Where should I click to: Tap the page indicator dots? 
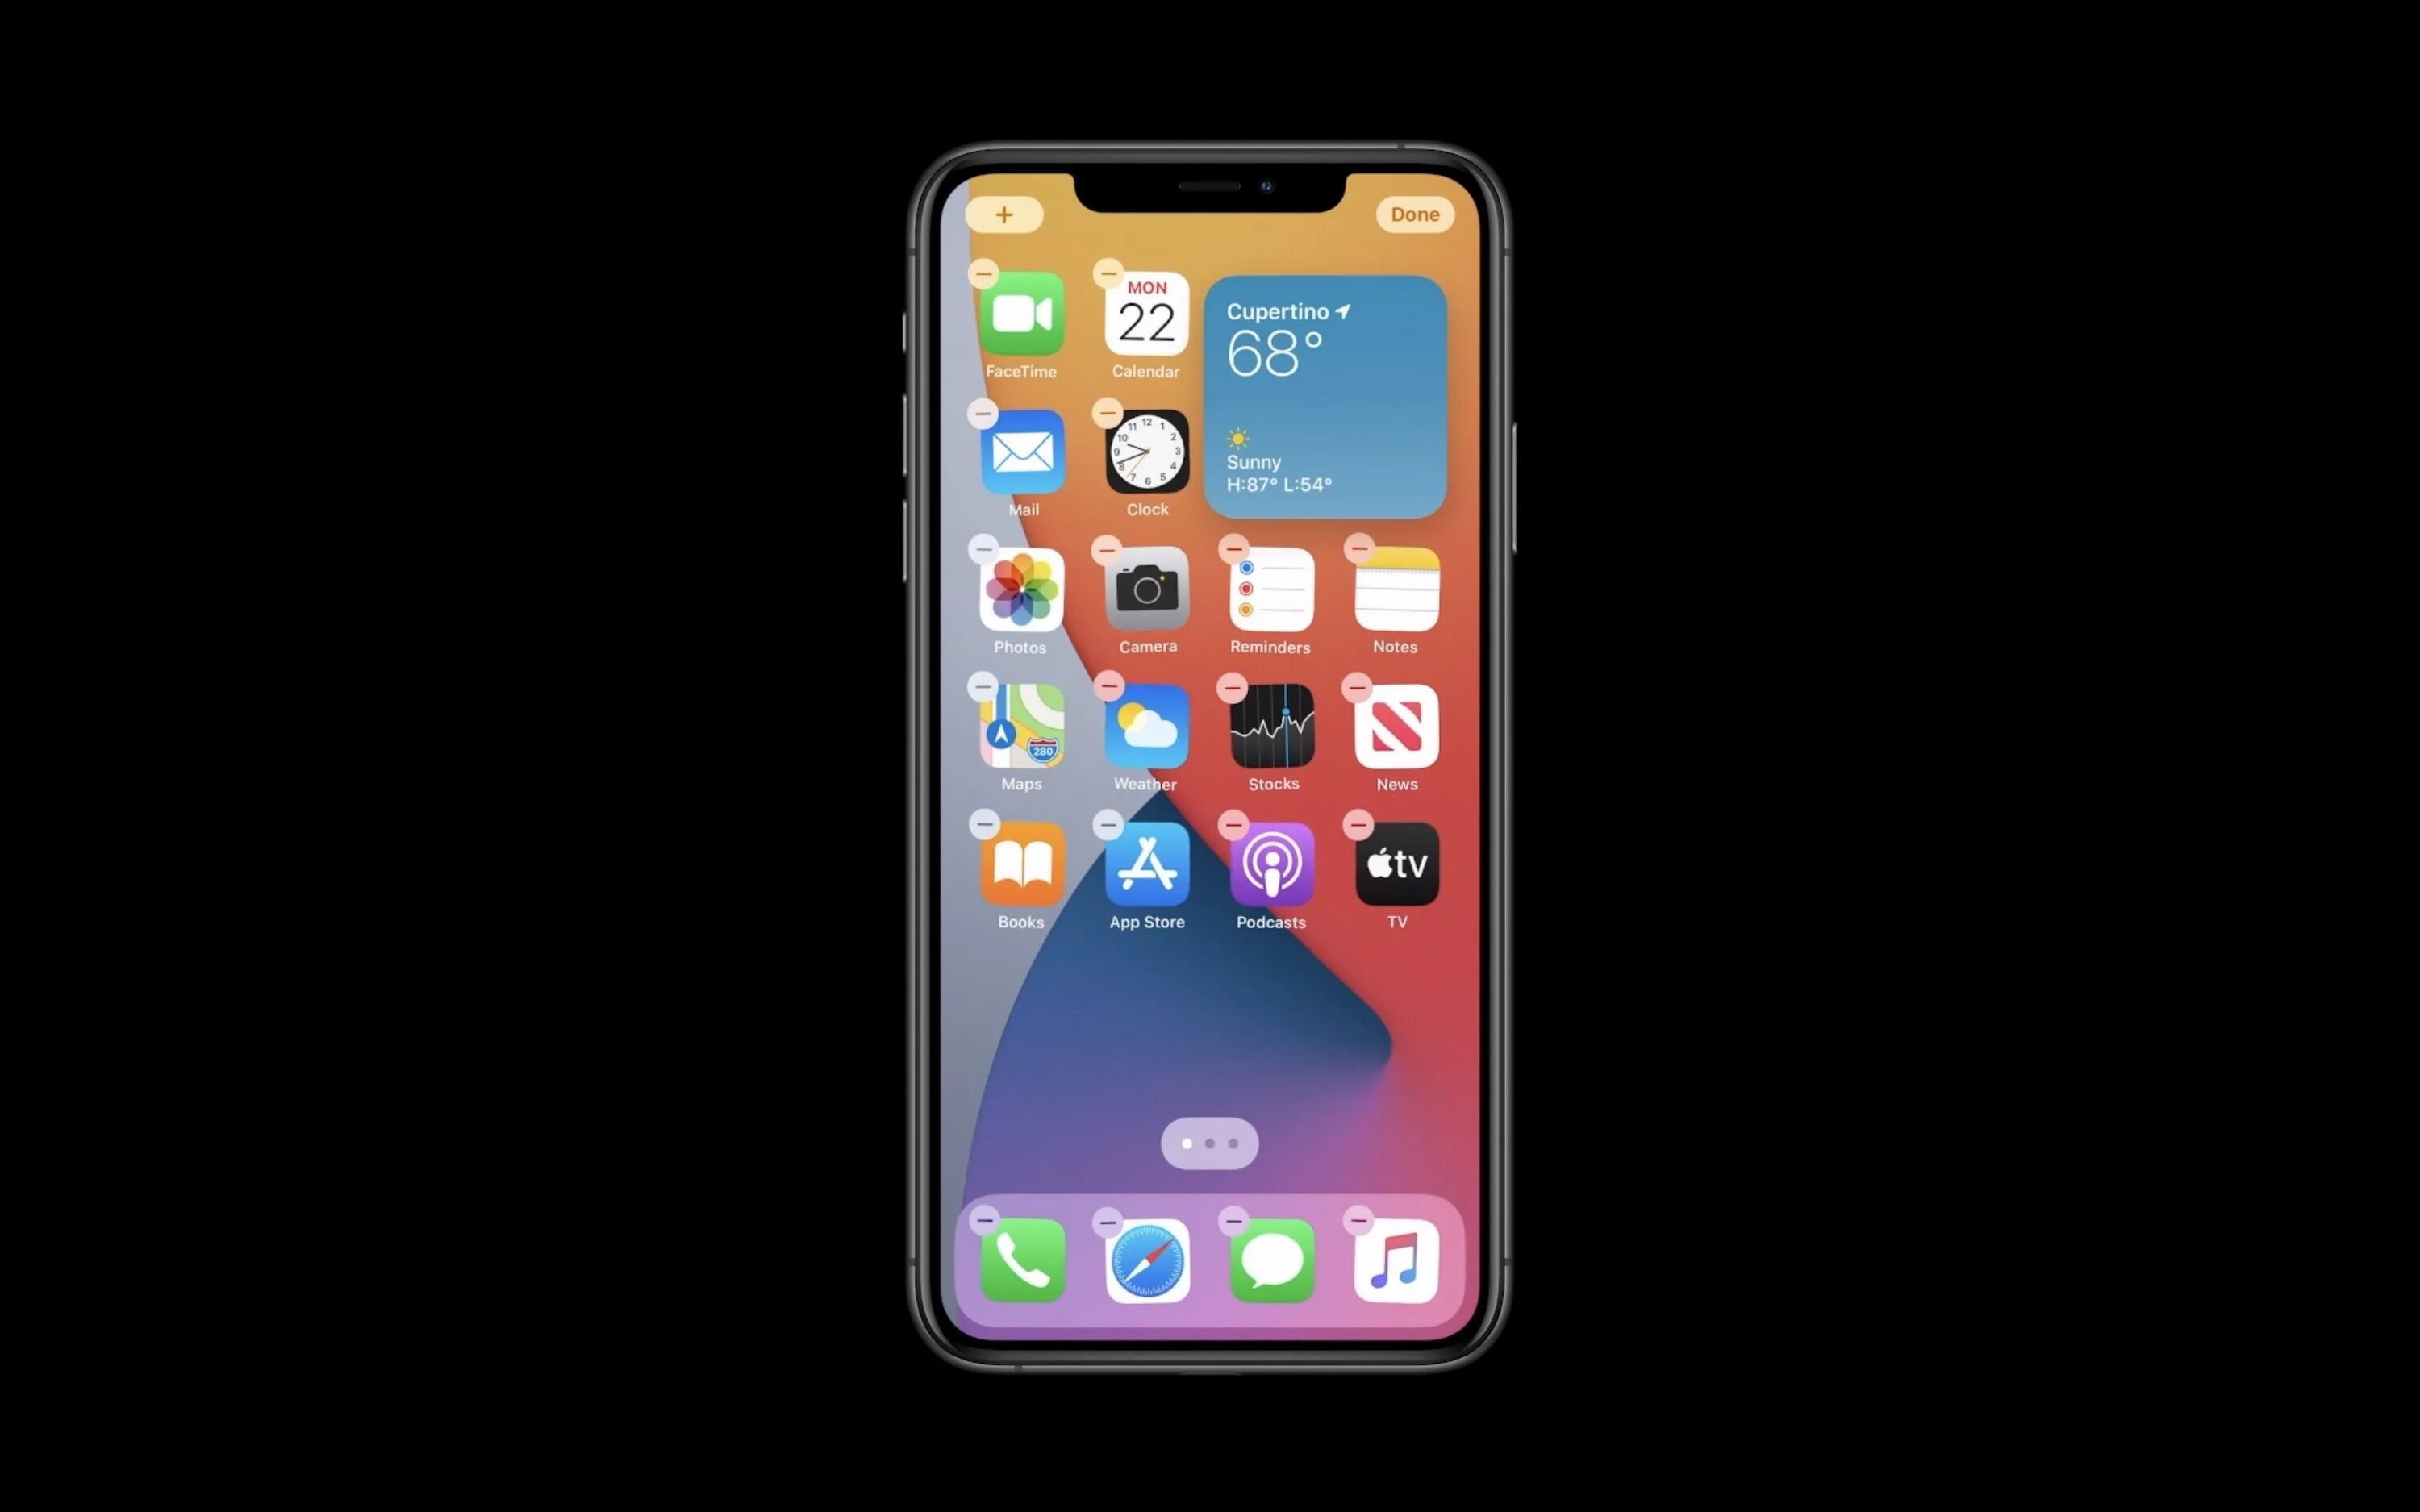pos(1209,1143)
